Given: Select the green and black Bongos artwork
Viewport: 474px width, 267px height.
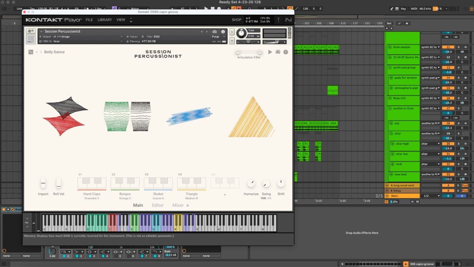Looking at the screenshot, I should tap(127, 116).
